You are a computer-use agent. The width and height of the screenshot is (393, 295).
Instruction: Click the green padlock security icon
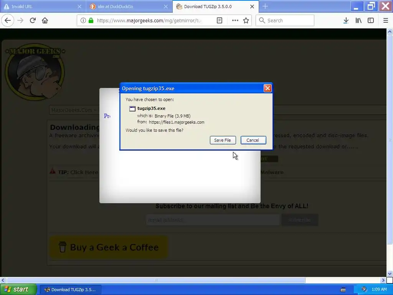point(91,21)
